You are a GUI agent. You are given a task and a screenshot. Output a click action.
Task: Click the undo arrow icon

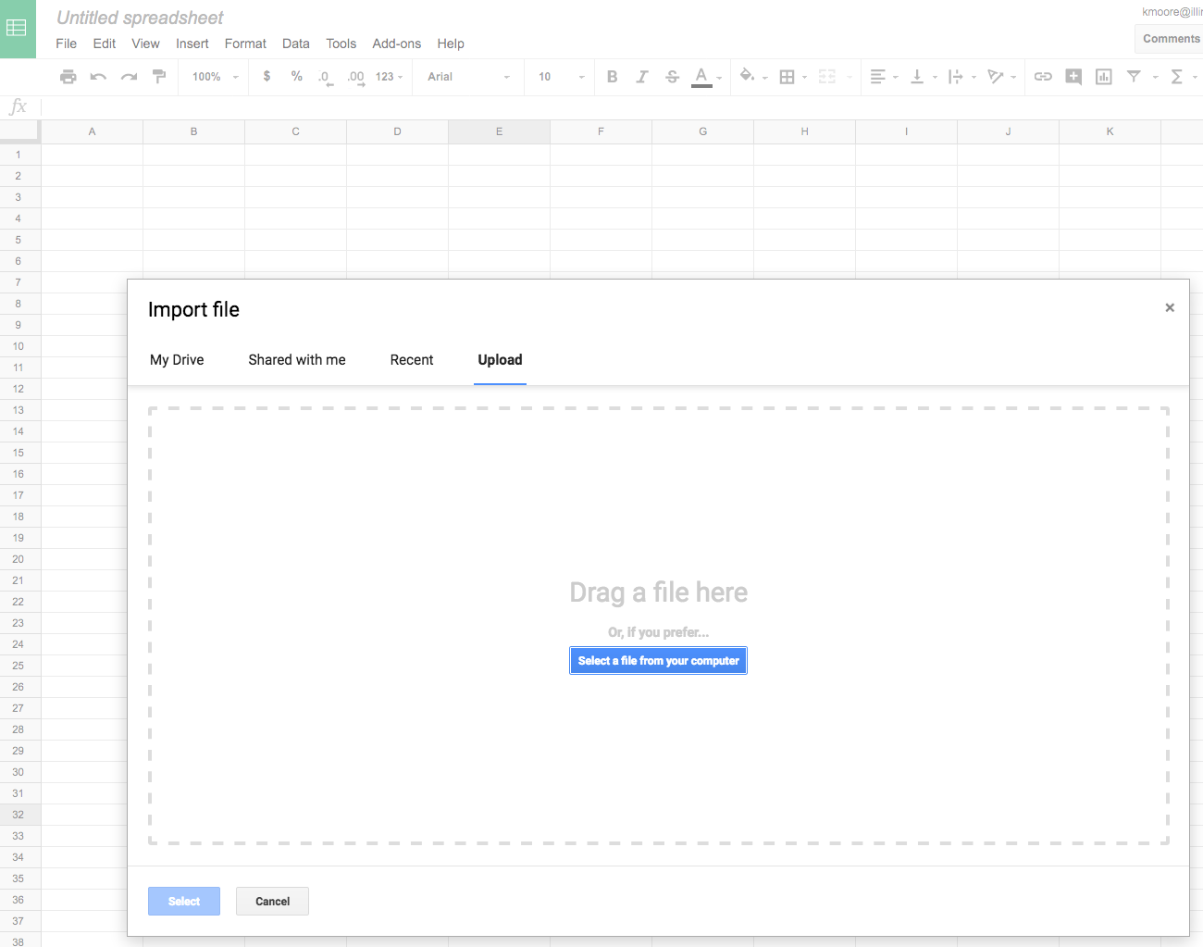click(98, 77)
